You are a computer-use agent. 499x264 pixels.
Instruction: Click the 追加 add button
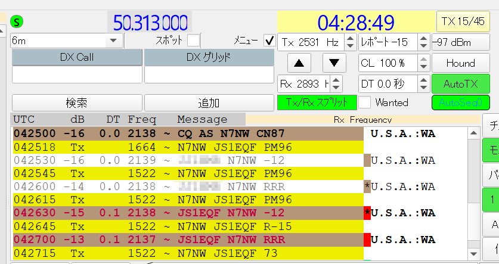pos(209,103)
